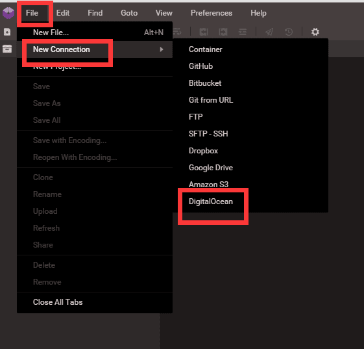Click the paper plane deploy icon
This screenshot has width=364, height=349.
point(269,32)
